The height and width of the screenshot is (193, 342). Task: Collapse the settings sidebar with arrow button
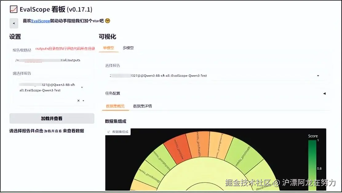(14, 23)
